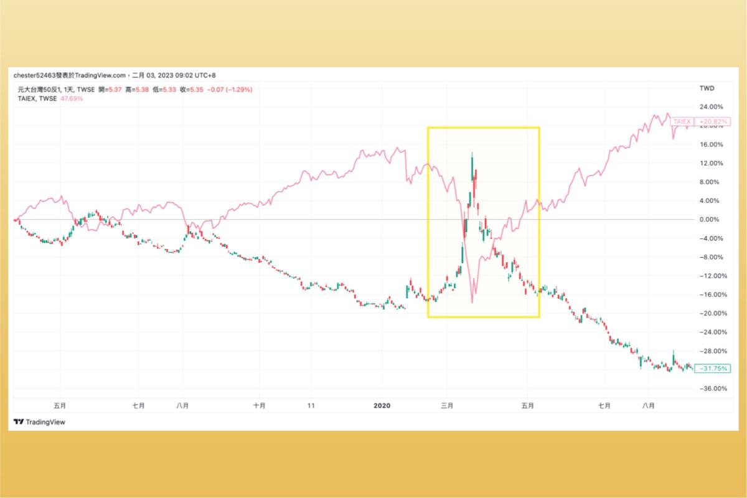Screen dimensions: 747x498
Task: Click the TAIEX 47.69% legend value
Action: click(71, 98)
